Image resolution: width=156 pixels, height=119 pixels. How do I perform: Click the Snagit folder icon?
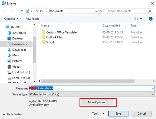44,42
